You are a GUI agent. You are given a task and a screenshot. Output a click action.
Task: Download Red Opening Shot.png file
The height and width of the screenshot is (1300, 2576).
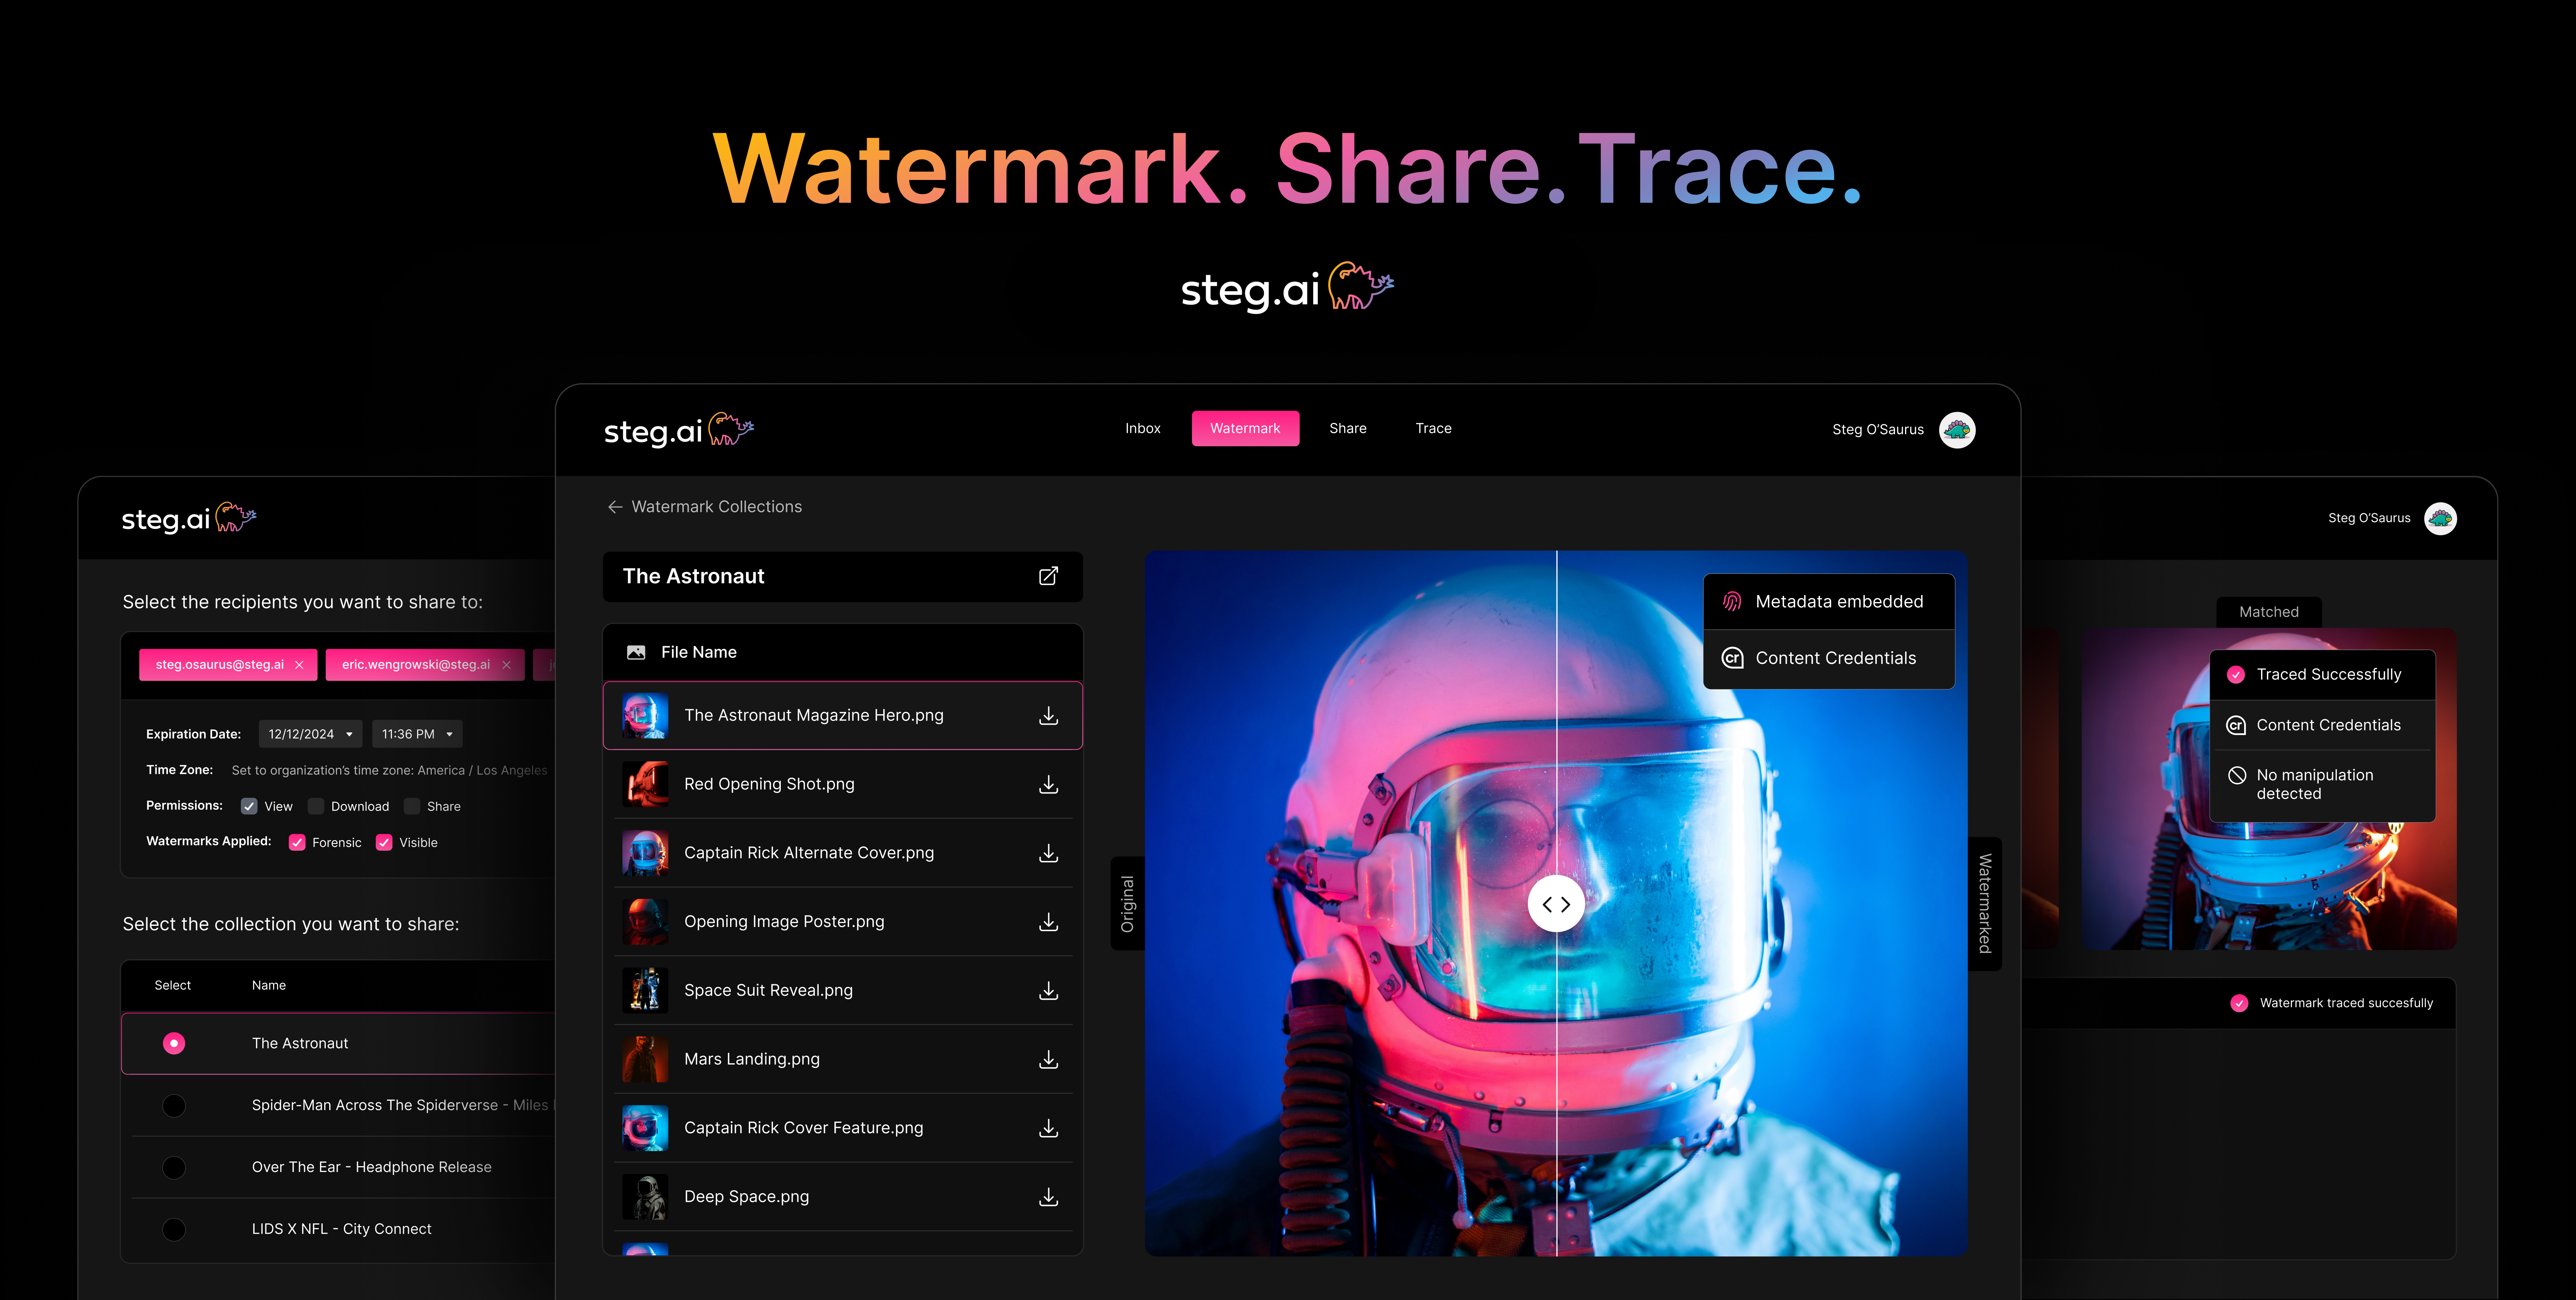tap(1048, 785)
